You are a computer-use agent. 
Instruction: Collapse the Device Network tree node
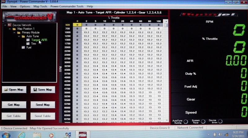[5, 25]
